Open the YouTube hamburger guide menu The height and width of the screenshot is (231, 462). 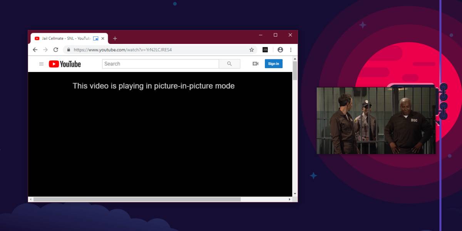(x=42, y=64)
